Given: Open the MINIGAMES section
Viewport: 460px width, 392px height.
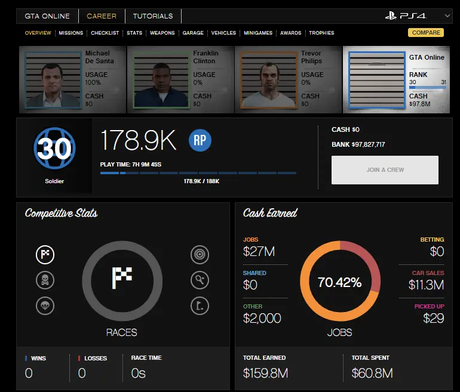Looking at the screenshot, I should 258,33.
